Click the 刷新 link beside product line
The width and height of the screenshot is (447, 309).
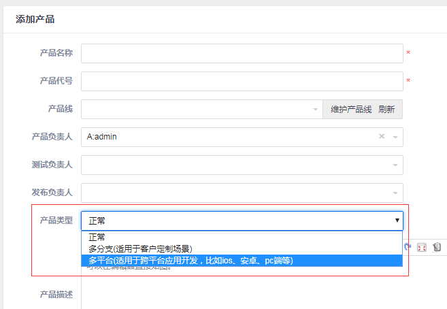point(386,109)
